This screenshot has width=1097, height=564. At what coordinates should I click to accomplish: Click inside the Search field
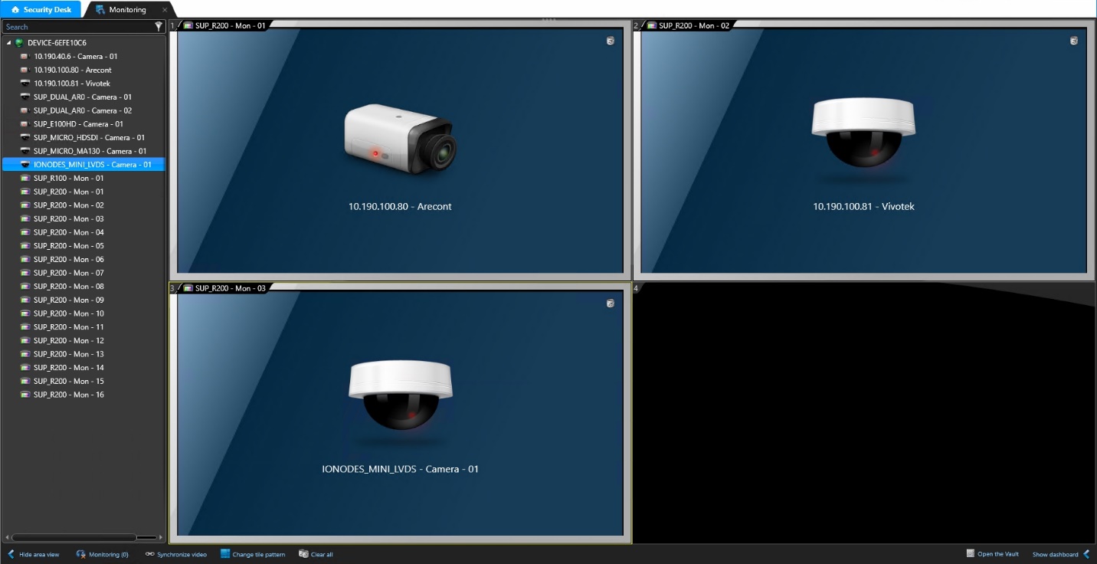[x=77, y=26]
